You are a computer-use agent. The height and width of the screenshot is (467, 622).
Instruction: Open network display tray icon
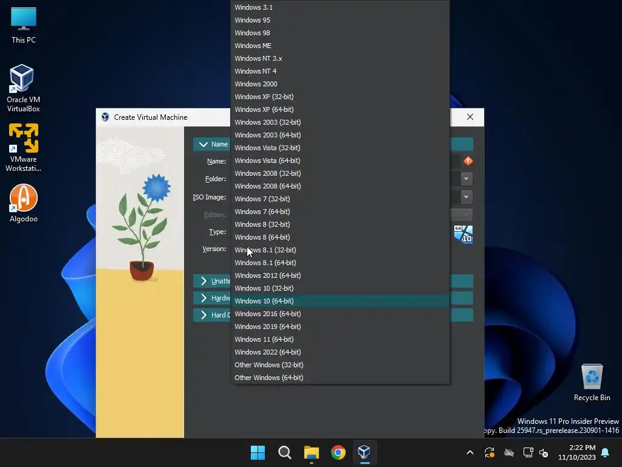click(x=528, y=452)
